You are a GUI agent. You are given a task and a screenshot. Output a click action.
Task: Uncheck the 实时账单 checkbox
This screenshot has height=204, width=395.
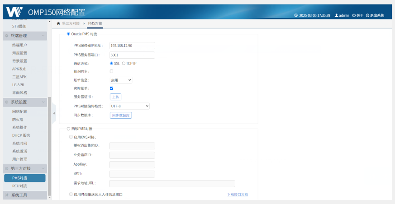click(111, 88)
